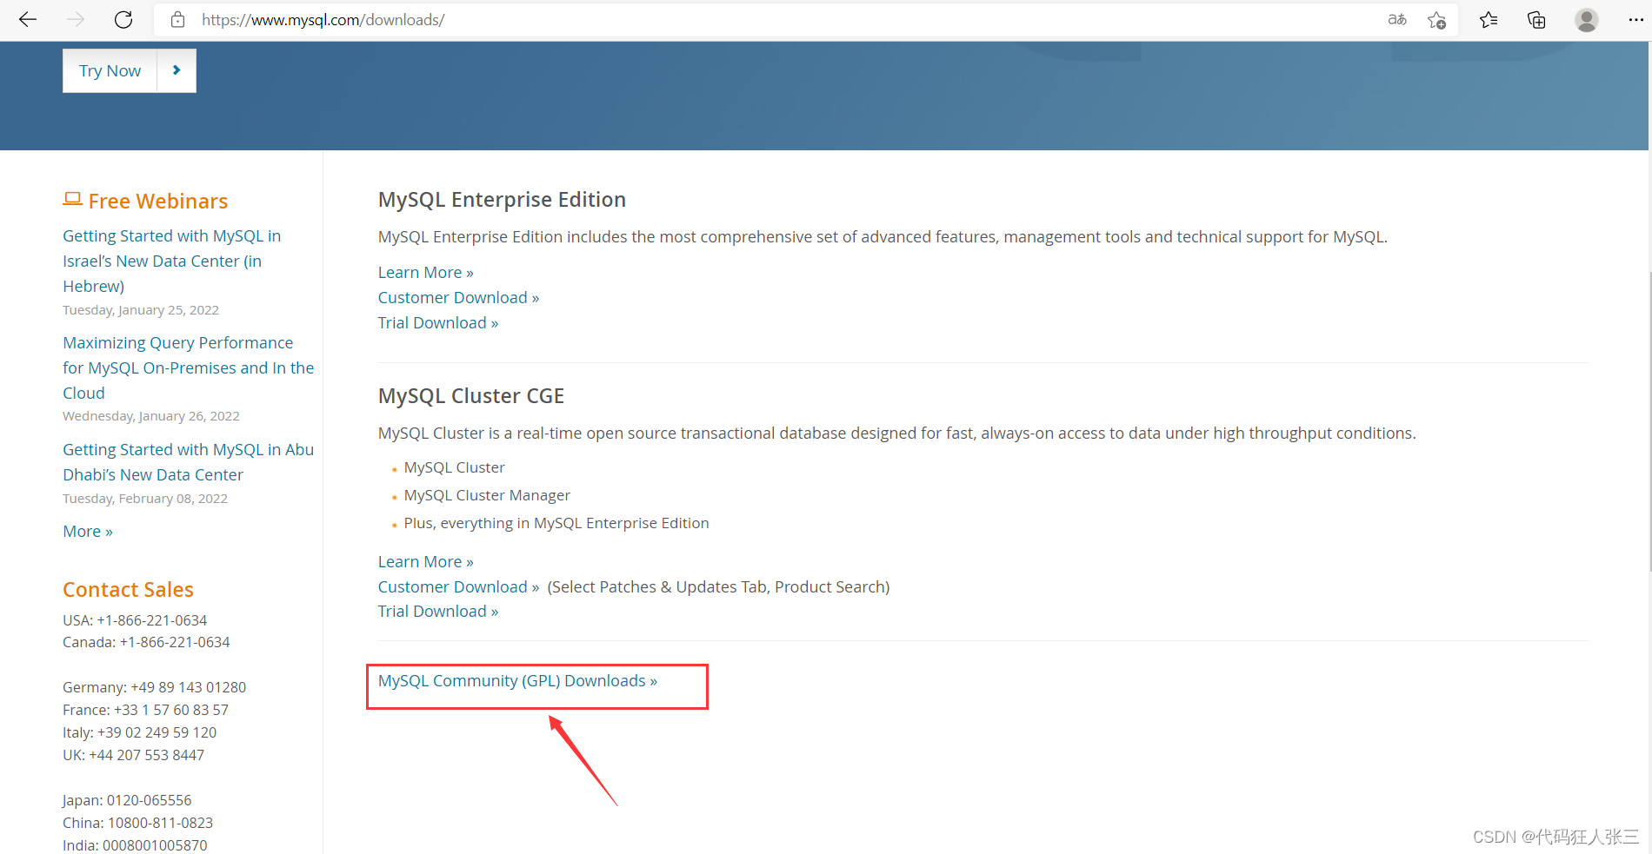The image size is (1652, 854).
Task: Open Israel's New Data Center webinar
Action: 171,261
